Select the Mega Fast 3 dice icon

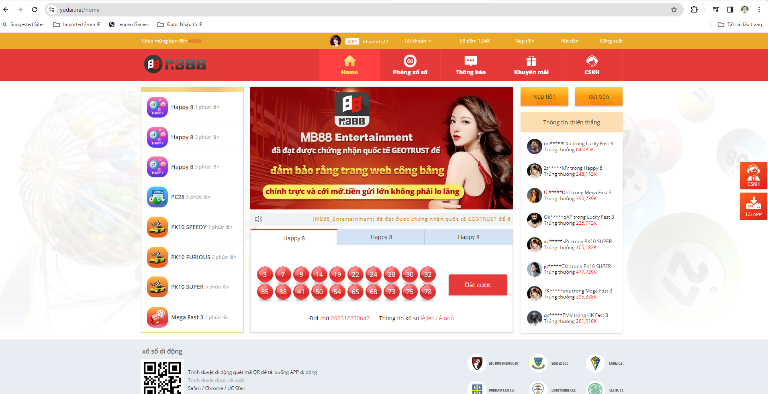(157, 317)
